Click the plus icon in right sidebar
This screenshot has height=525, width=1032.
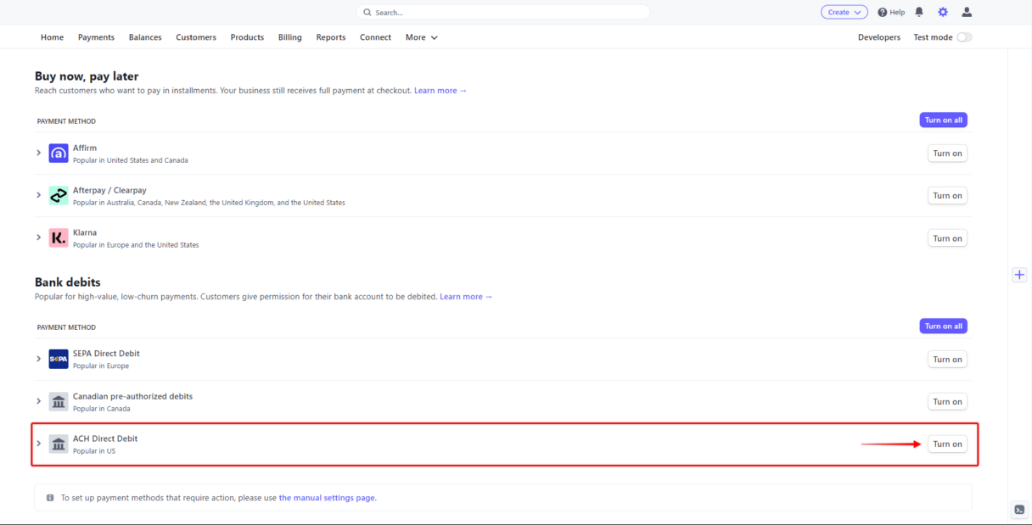pos(1019,275)
